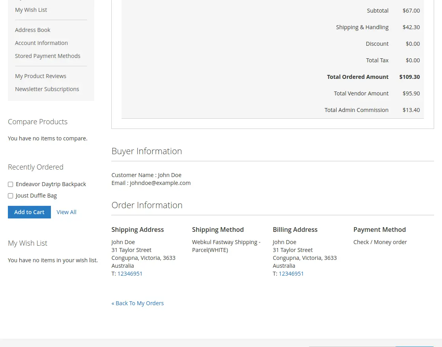Click the Order Information heading

[147, 205]
